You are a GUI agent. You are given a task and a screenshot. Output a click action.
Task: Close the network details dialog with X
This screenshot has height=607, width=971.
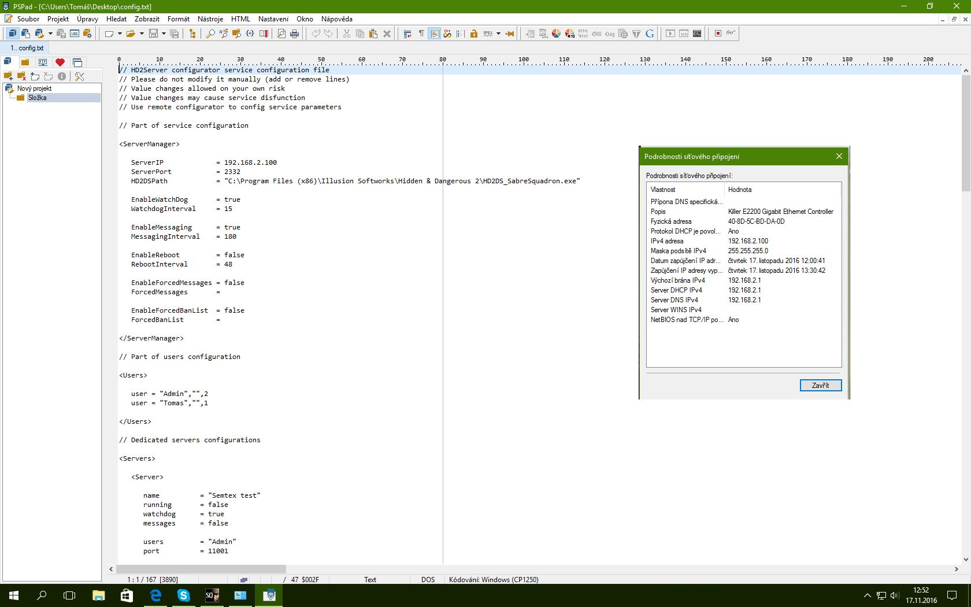pos(839,156)
